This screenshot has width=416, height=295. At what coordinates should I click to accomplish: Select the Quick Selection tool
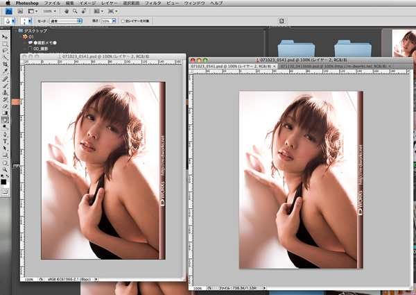5,58
